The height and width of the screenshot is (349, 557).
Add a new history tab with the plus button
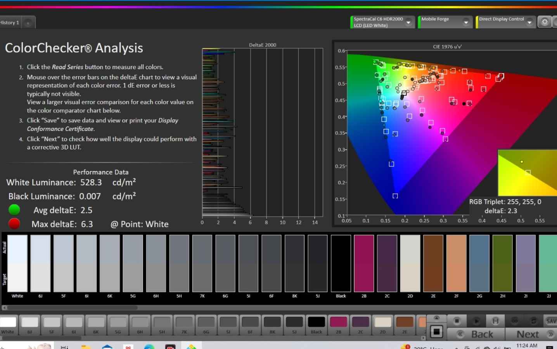28,23
